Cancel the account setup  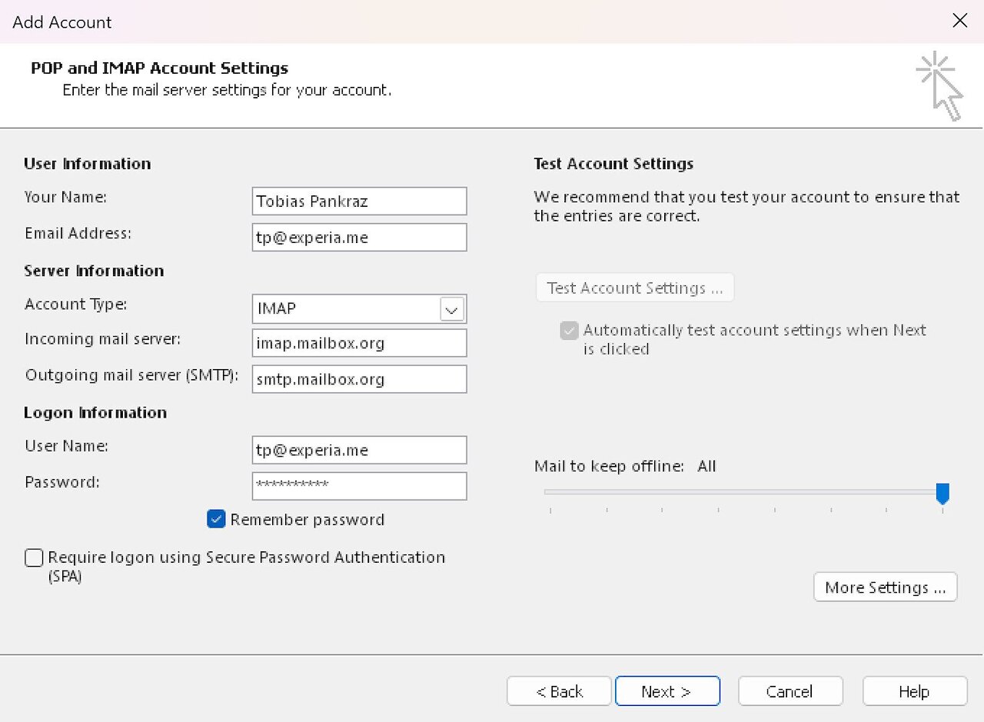coord(790,690)
